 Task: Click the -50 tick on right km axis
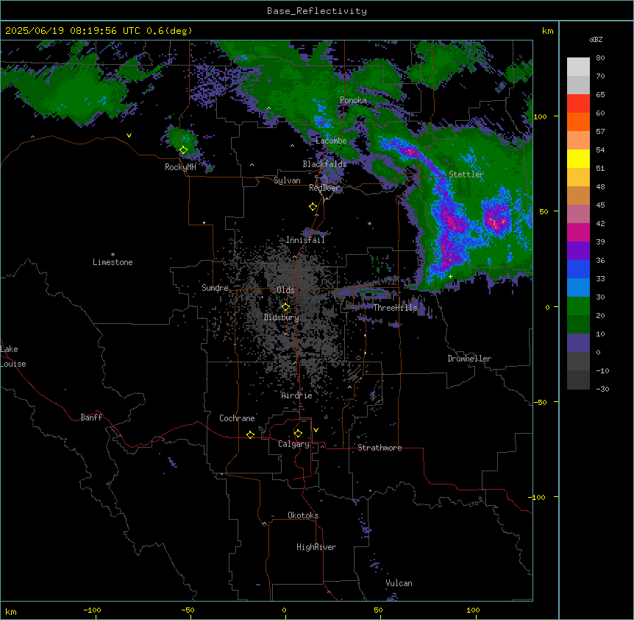pyautogui.click(x=540, y=402)
